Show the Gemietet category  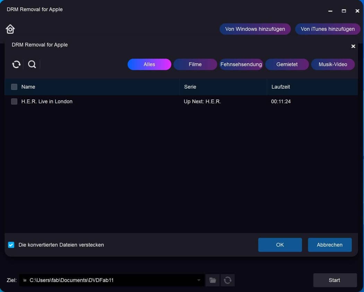pyautogui.click(x=287, y=64)
